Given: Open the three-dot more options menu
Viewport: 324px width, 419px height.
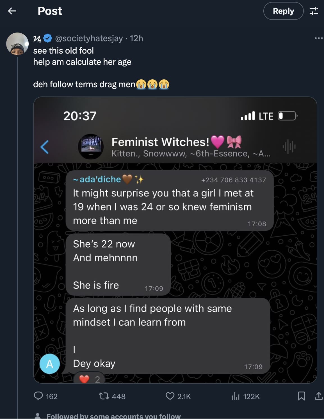Looking at the screenshot, I should coord(318,38).
